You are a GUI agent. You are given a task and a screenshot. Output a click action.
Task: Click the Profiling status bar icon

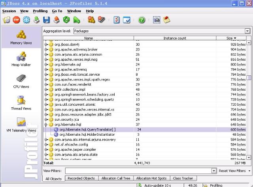click(206, 185)
